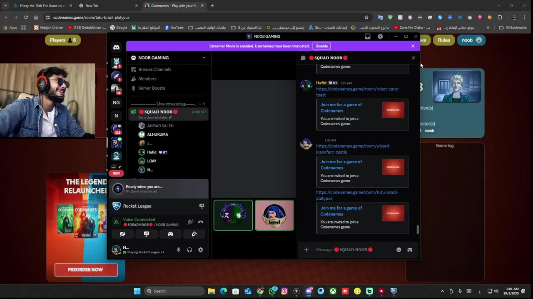
Task: Attach a file with plus button
Action: [x=306, y=250]
